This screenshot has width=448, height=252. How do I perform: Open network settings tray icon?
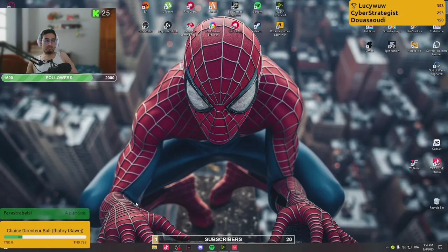409,247
